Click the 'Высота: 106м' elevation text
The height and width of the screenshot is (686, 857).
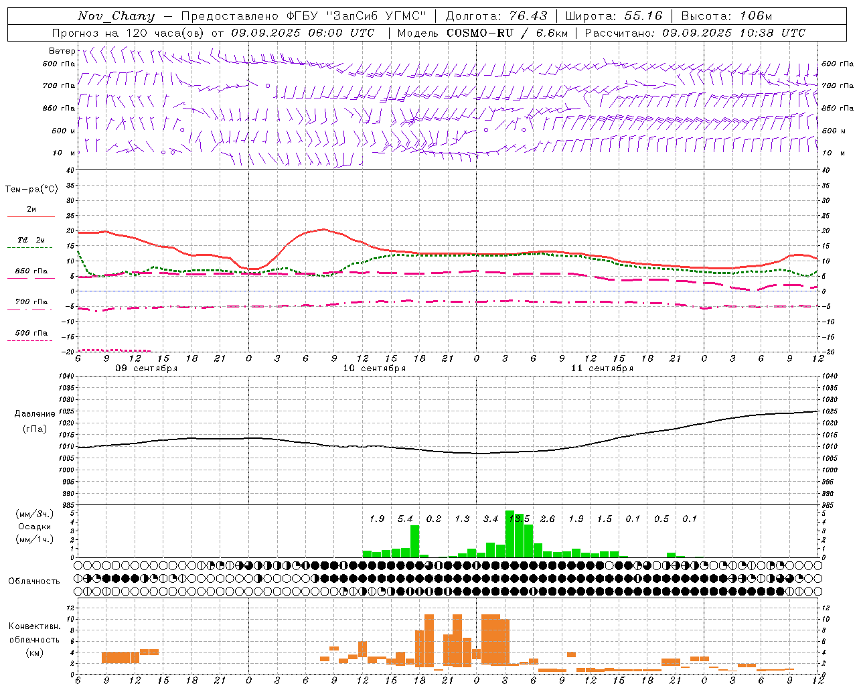[x=726, y=16]
